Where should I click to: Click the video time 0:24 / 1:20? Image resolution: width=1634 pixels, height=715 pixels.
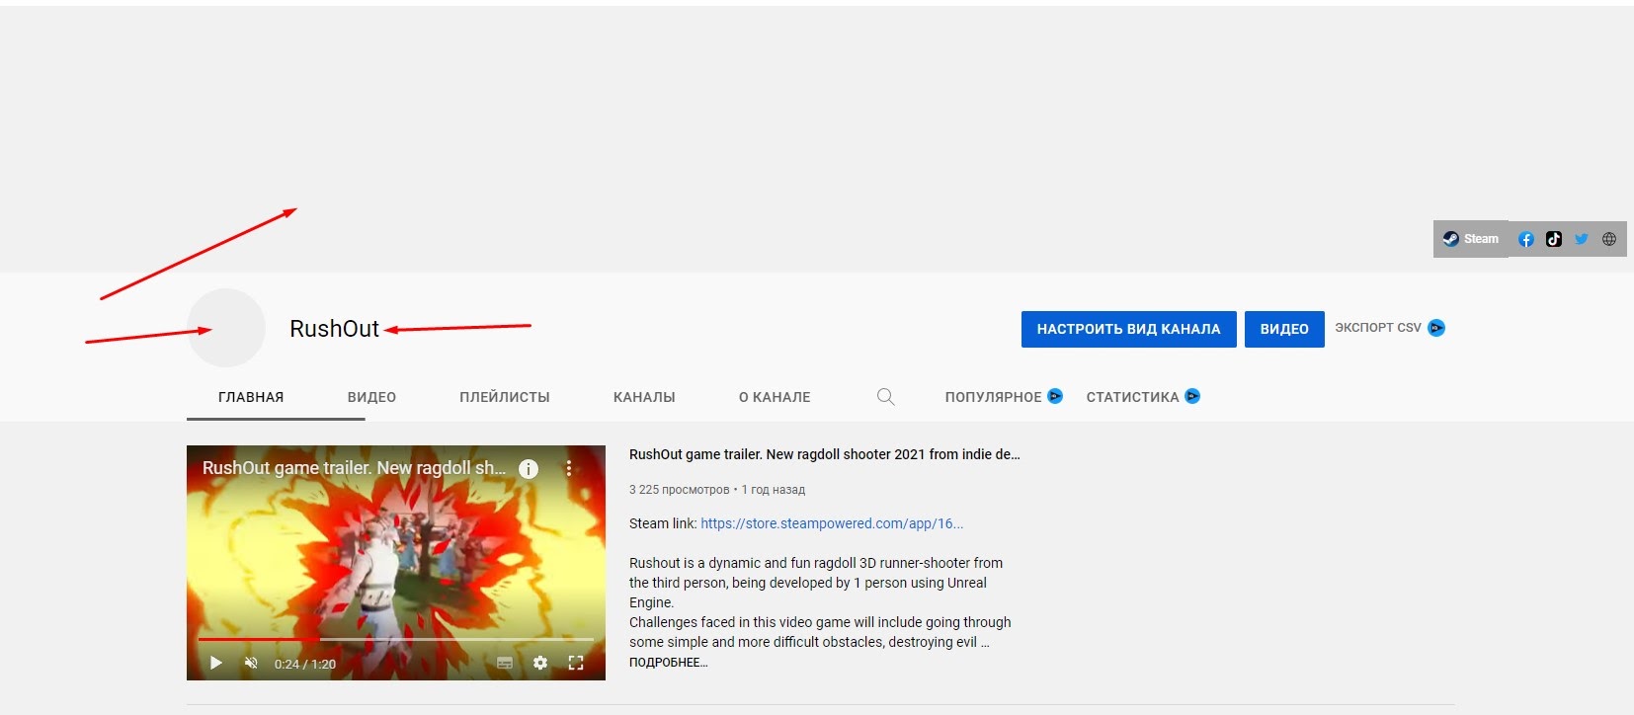305,664
